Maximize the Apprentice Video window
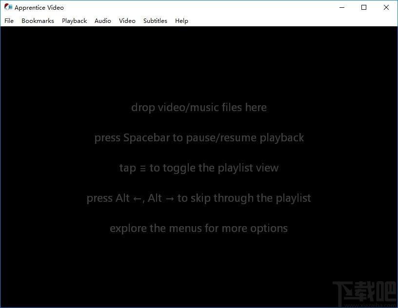 tap(364, 7)
